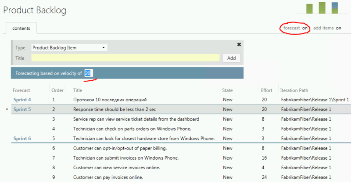351x182 pixels.
Task: Select 'Technician can look for closest hardware store' item
Action: (144, 138)
